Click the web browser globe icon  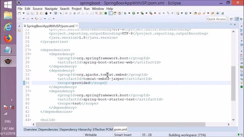(218, 13)
